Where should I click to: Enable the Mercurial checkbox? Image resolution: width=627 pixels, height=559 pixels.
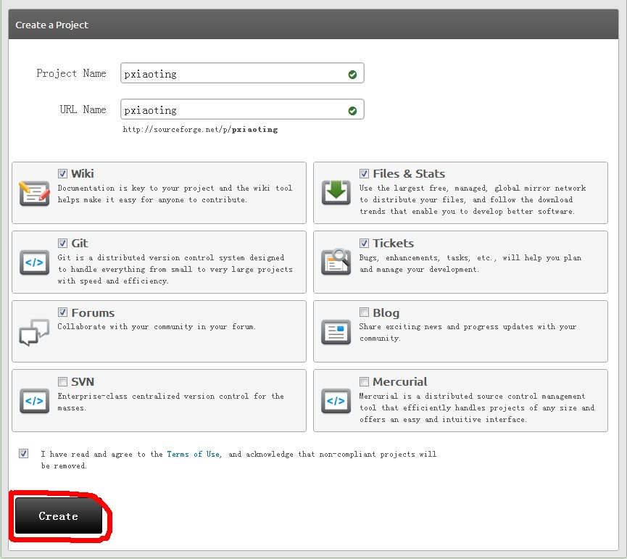pyautogui.click(x=364, y=382)
